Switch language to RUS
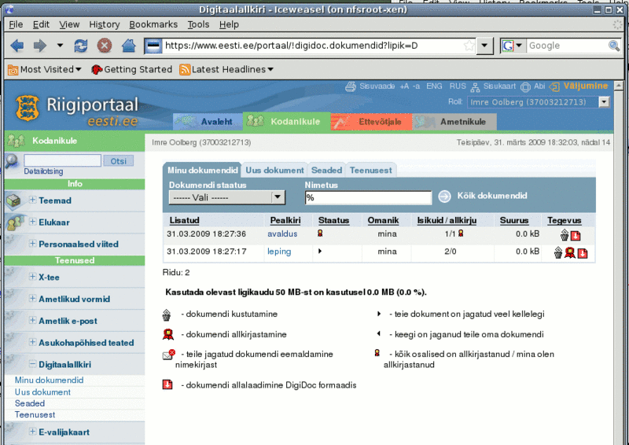This screenshot has height=445, width=629. click(458, 86)
